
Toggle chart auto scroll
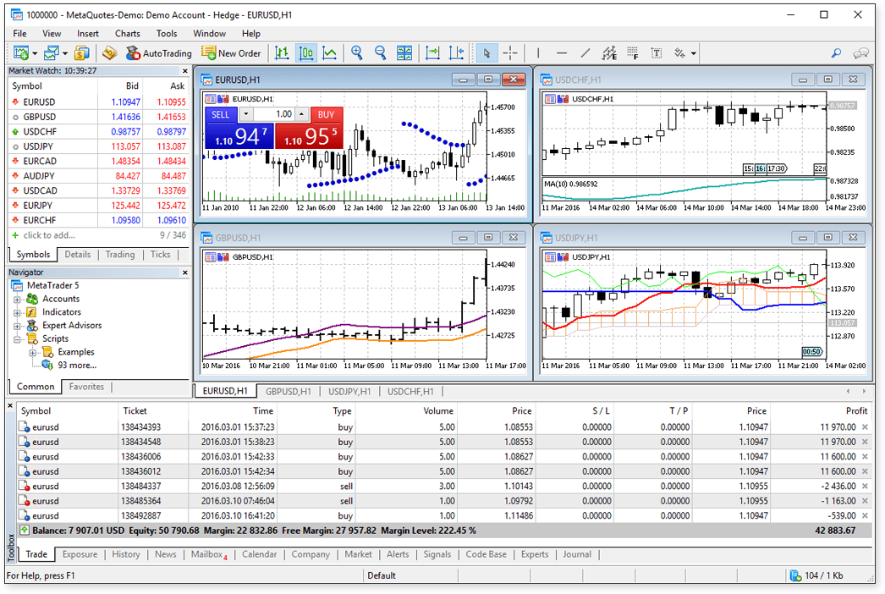432,53
